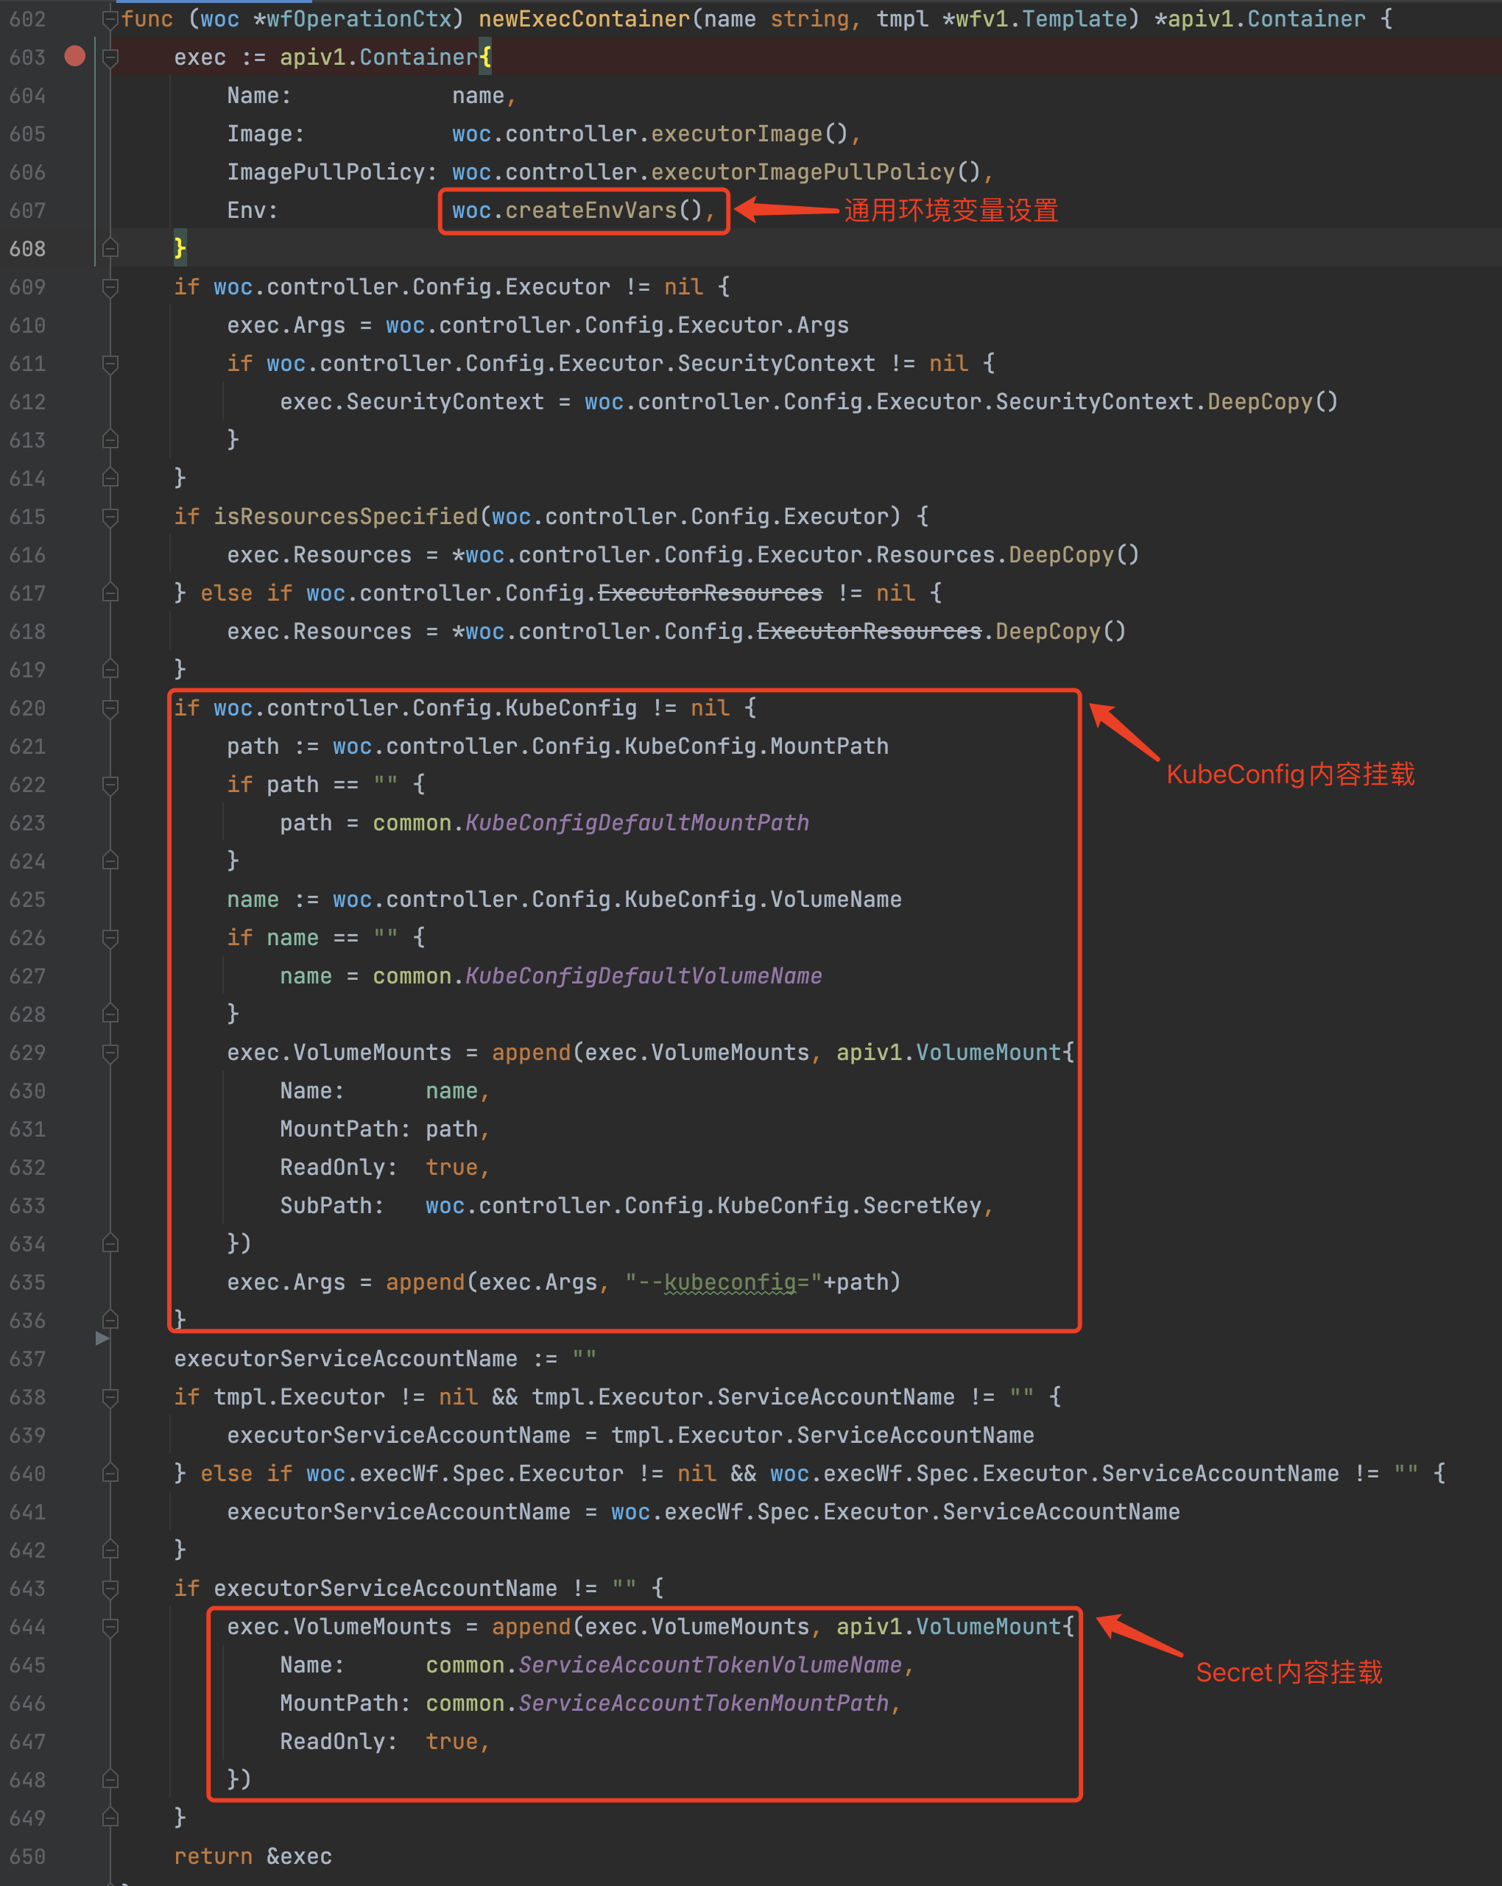Toggle a breakpoint in gutter at line 635

tap(75, 1282)
